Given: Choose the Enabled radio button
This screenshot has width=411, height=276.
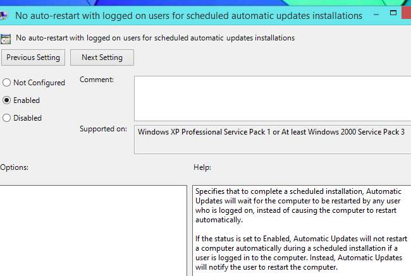Looking at the screenshot, I should coord(6,100).
